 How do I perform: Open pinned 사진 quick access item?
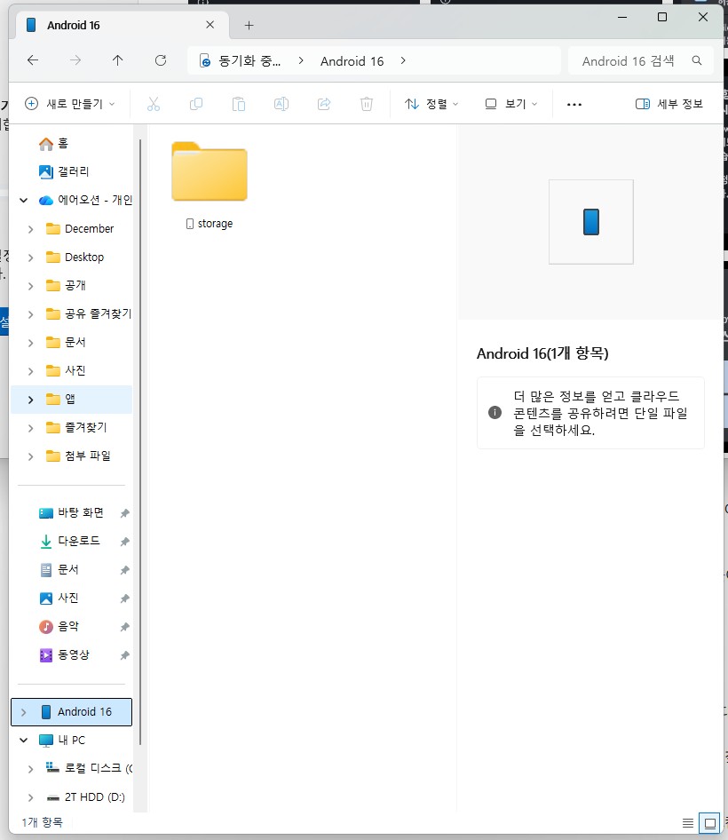click(59, 598)
